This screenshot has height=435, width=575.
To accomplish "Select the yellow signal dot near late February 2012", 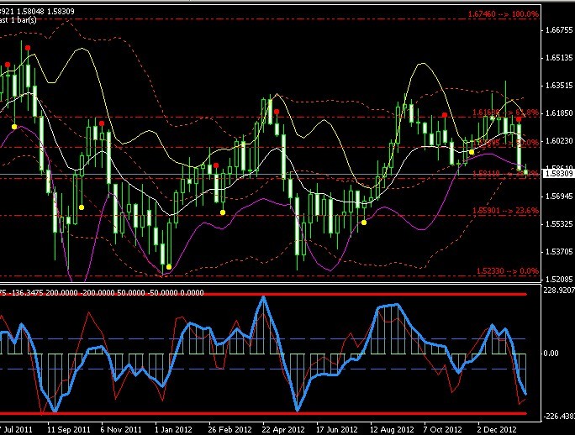I will [x=223, y=212].
